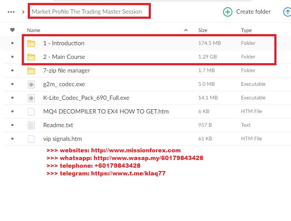Click the vip signals.htm file icon
The width and height of the screenshot is (291, 221).
coord(31,139)
